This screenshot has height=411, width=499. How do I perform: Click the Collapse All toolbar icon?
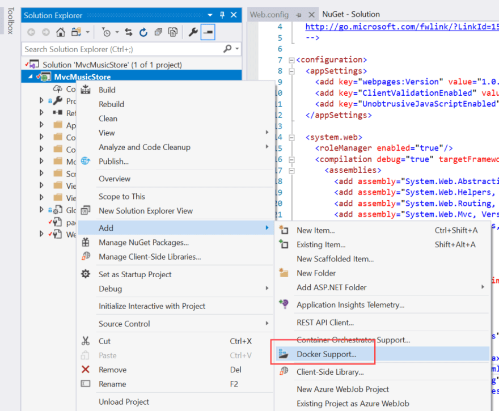(x=158, y=32)
